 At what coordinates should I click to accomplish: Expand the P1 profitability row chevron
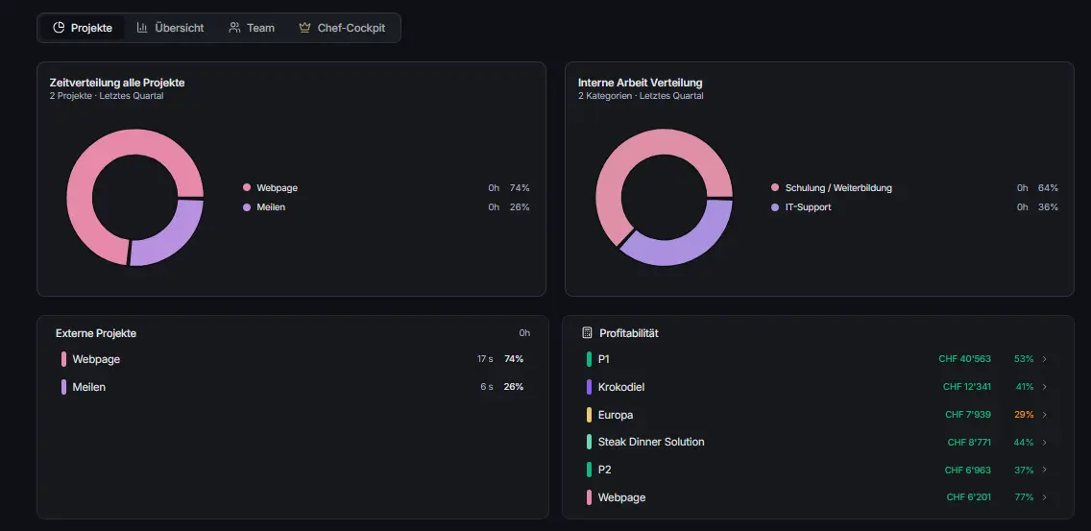point(1044,359)
